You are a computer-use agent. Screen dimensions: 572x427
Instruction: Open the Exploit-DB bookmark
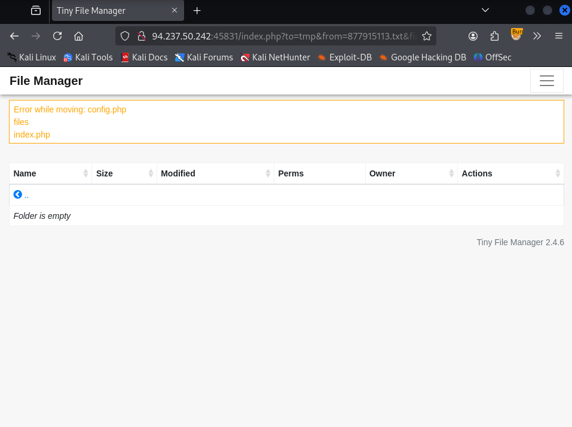click(x=344, y=57)
